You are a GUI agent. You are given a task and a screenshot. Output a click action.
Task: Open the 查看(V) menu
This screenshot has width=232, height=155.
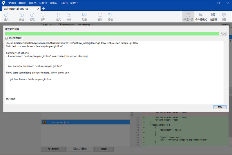(32, 3)
